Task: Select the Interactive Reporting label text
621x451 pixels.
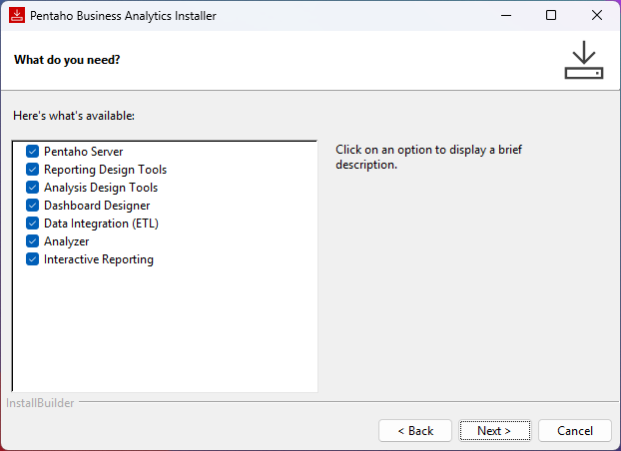Action: coord(98,259)
